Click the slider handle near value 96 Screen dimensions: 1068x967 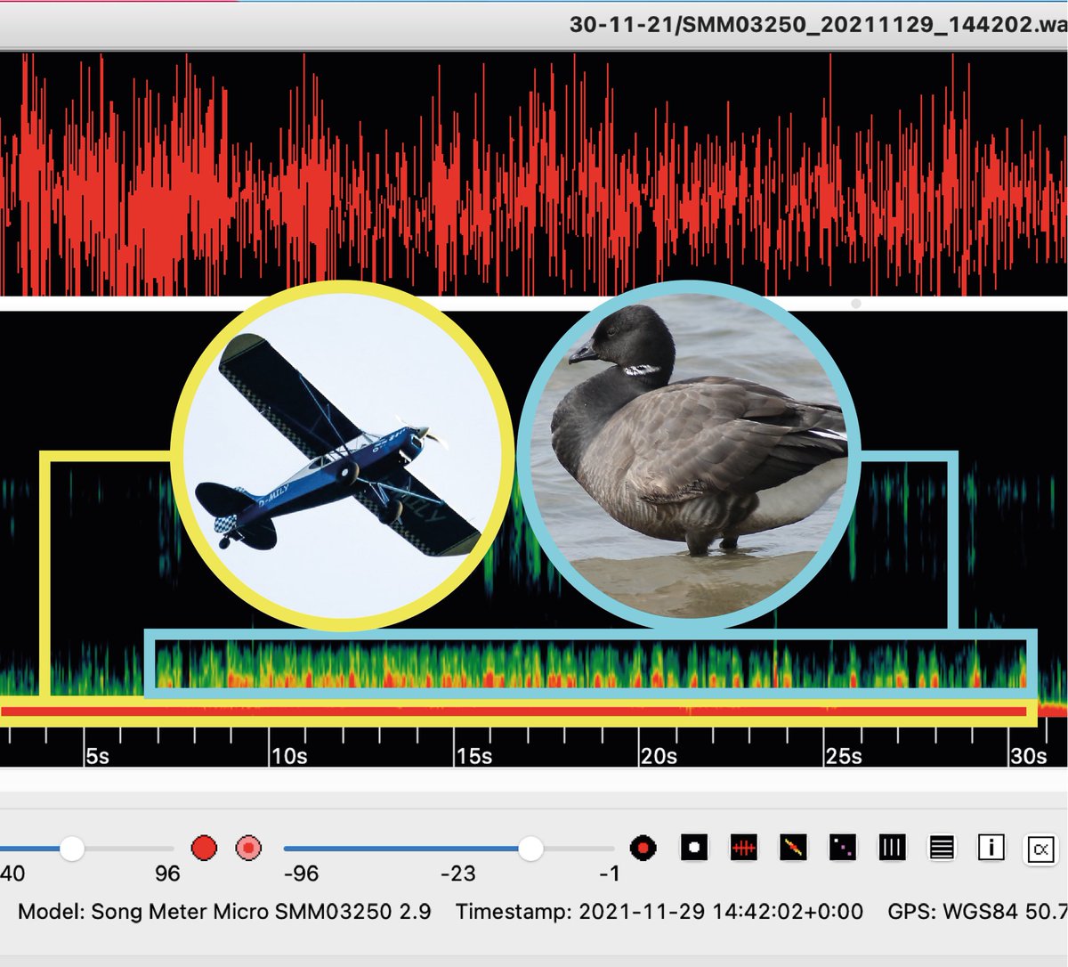pyautogui.click(x=72, y=849)
